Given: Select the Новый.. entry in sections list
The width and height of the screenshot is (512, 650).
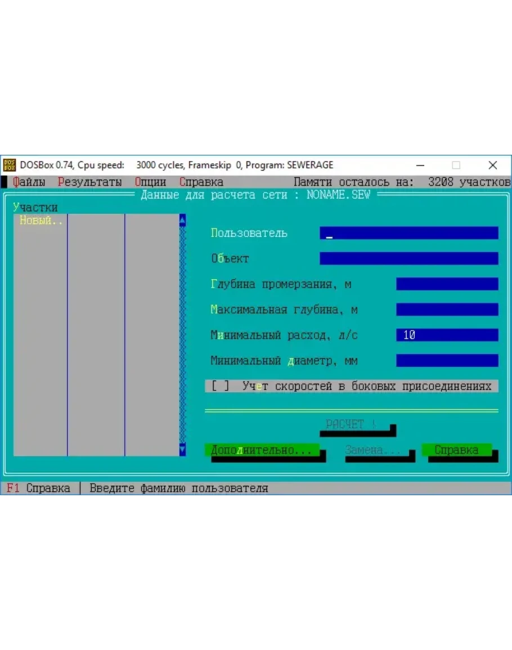Looking at the screenshot, I should tap(40, 221).
